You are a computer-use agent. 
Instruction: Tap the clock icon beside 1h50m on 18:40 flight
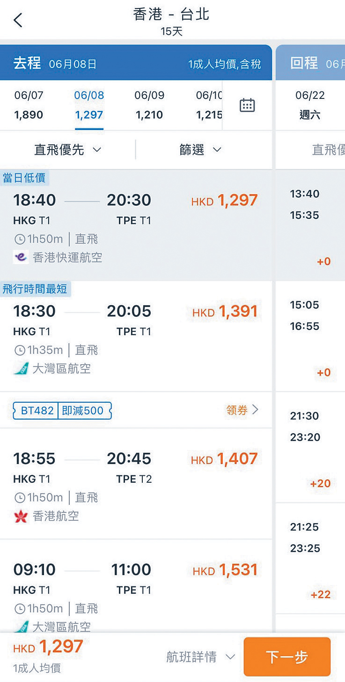tap(20, 240)
